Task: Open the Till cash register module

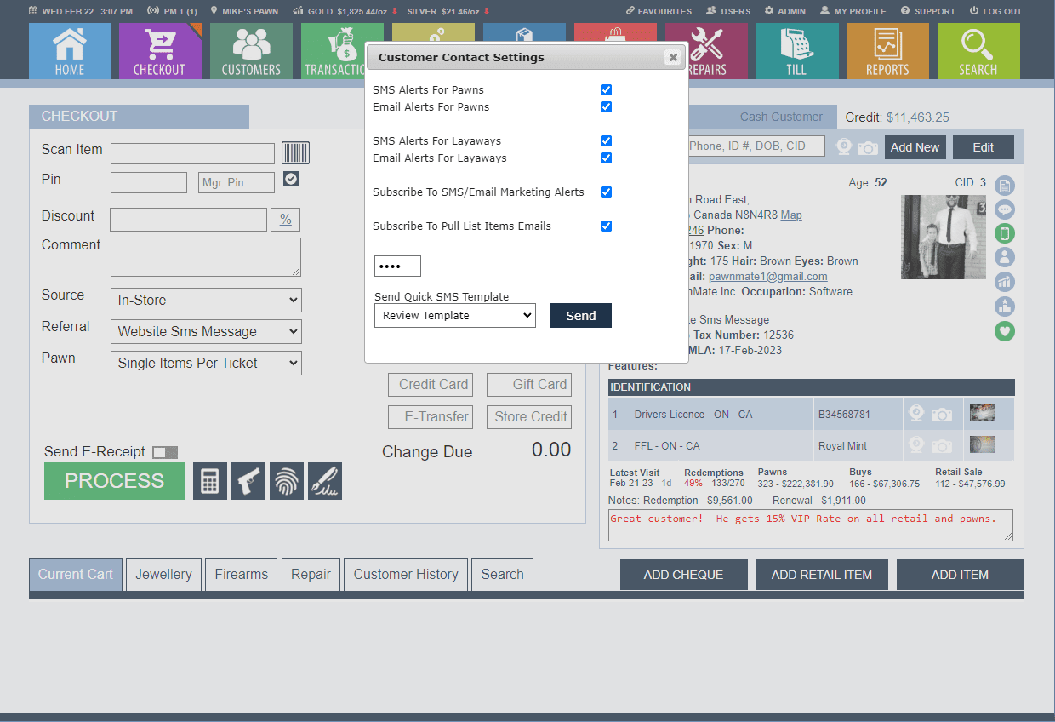Action: (796, 51)
